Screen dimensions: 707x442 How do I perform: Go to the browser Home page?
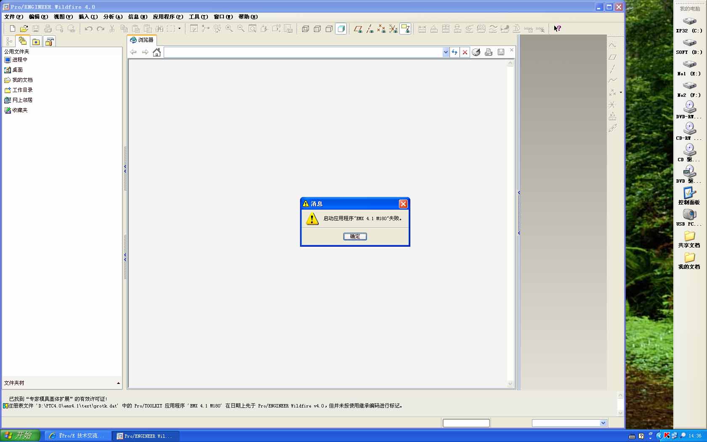[157, 52]
